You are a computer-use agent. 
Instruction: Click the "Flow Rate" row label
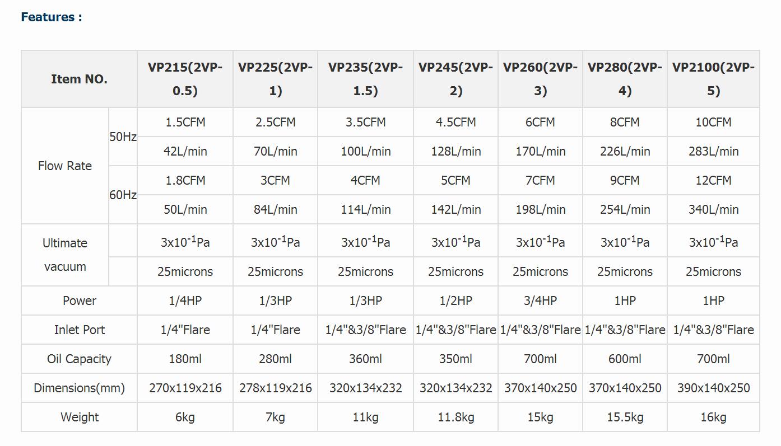click(x=65, y=166)
